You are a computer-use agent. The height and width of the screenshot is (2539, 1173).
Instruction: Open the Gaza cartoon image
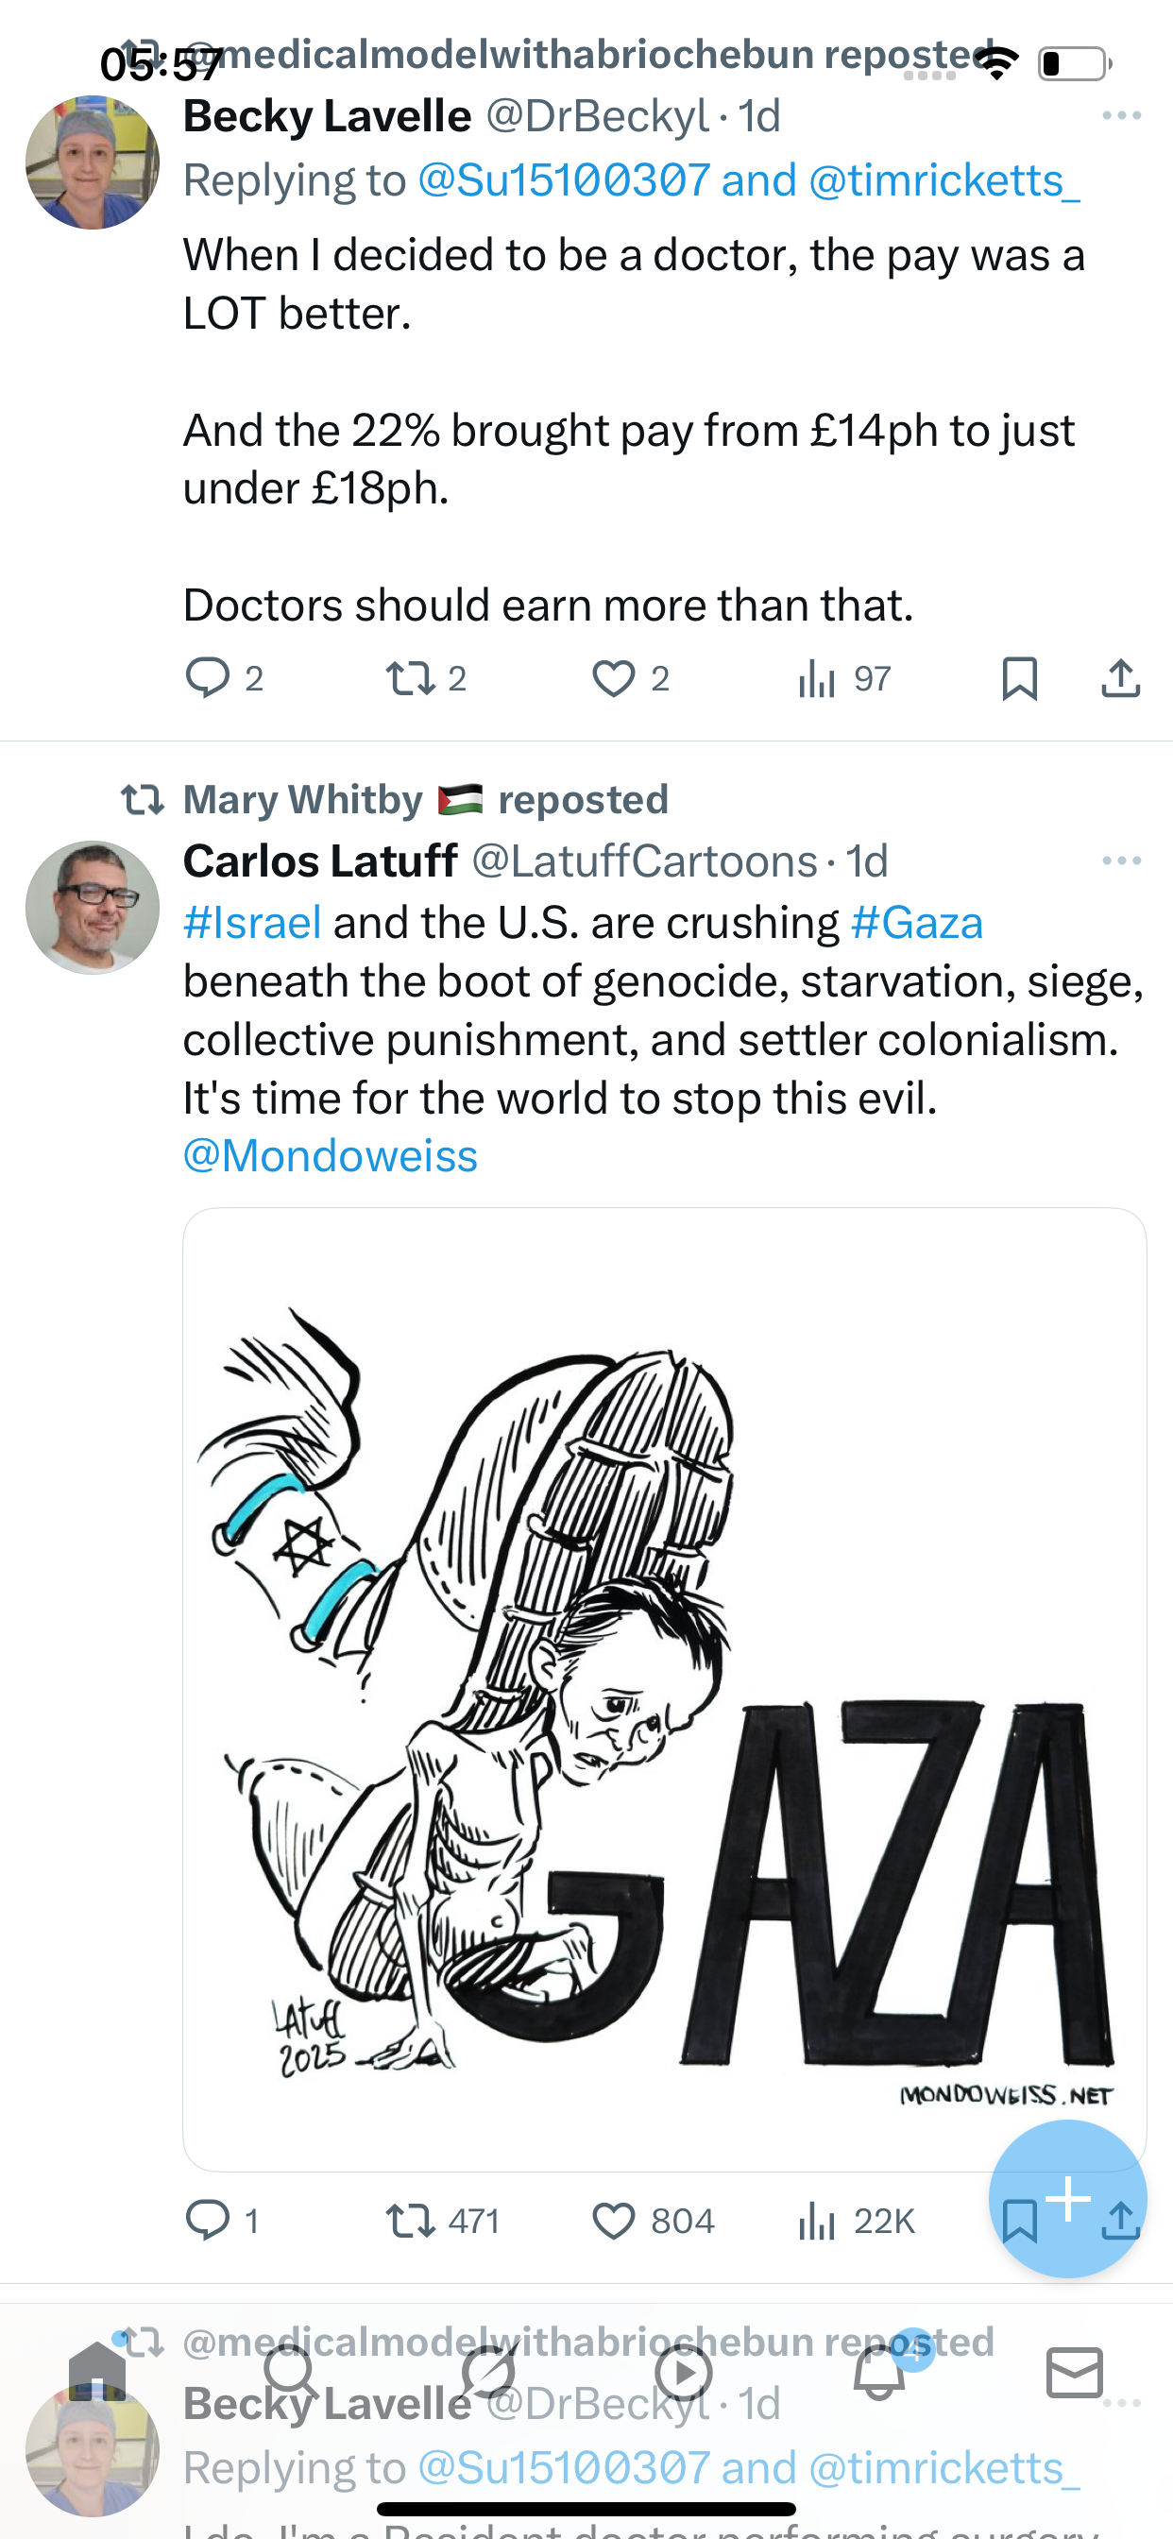(x=664, y=1690)
